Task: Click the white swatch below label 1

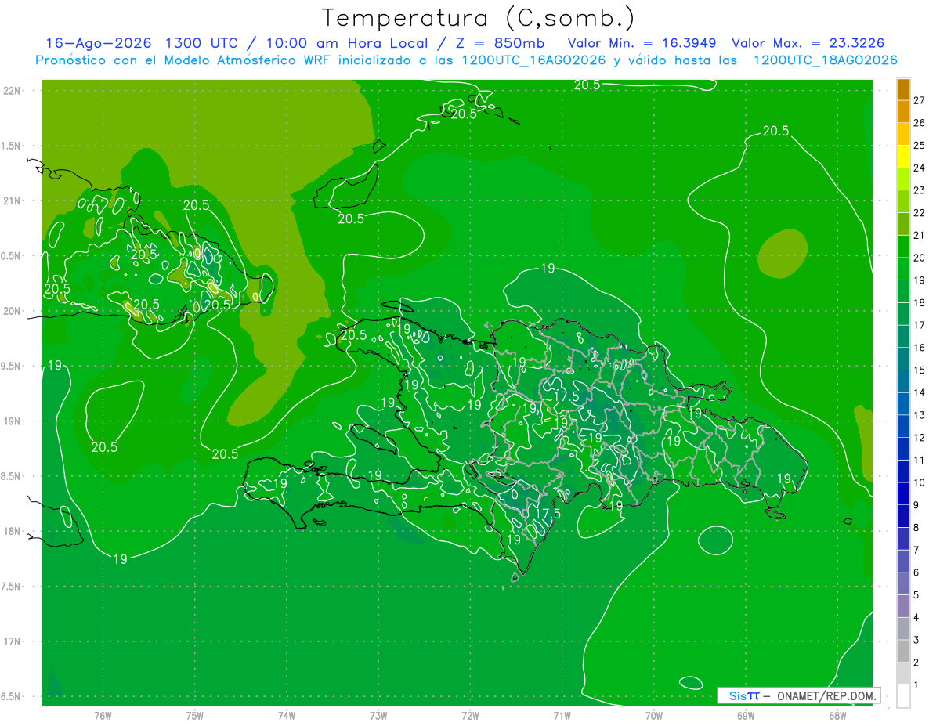Action: click(903, 696)
